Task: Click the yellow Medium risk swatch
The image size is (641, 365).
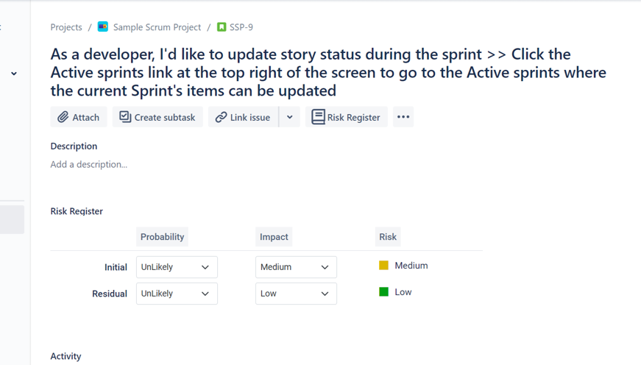Action: tap(383, 266)
